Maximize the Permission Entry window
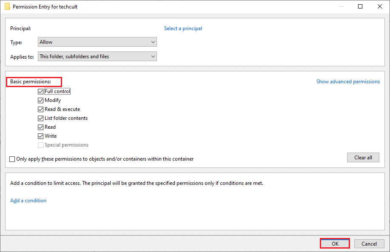The height and width of the screenshot is (252, 390). 360,6
